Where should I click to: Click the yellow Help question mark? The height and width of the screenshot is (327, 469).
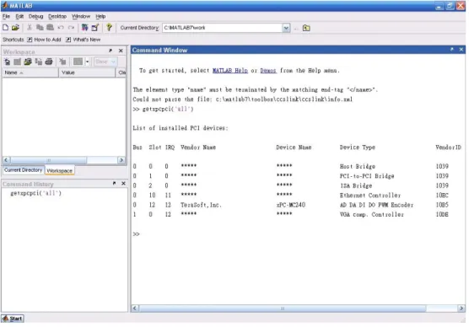coord(109,28)
